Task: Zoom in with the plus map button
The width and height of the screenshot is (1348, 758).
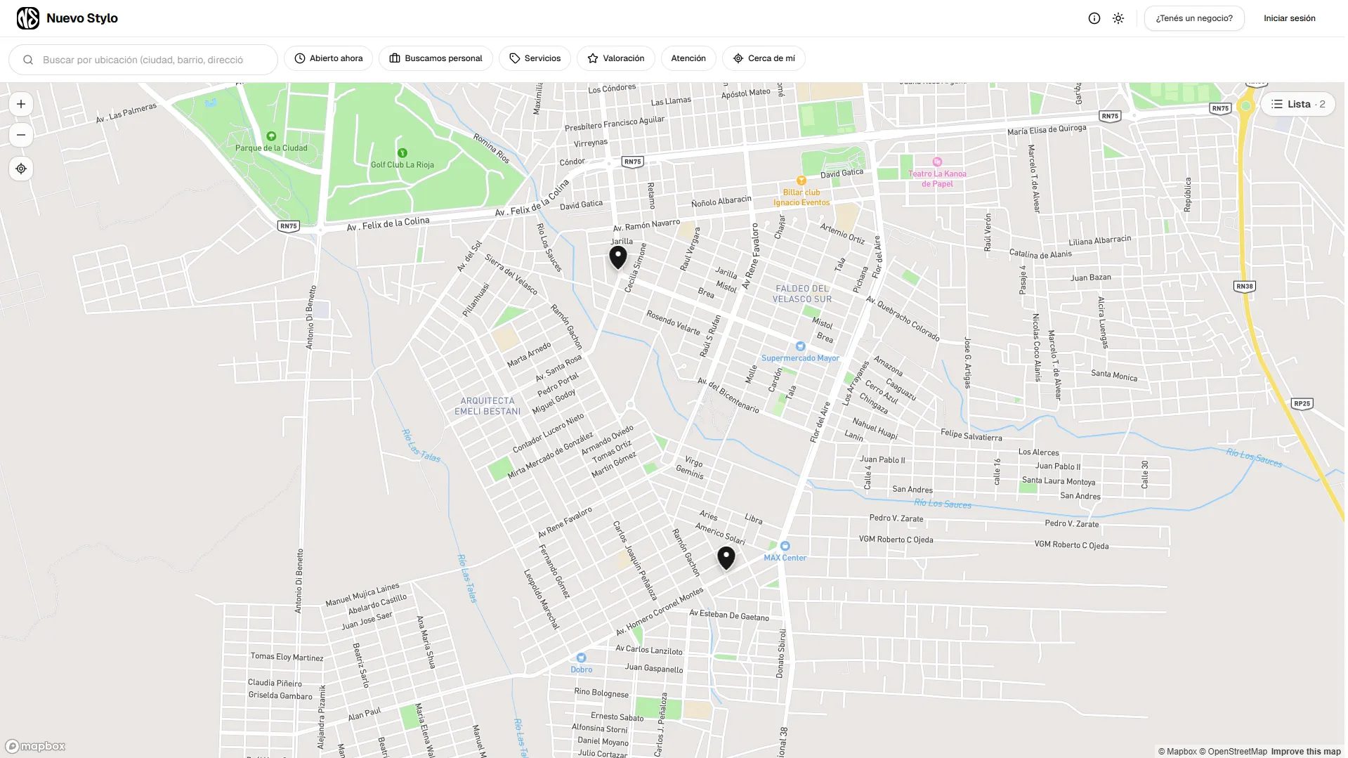Action: (21, 104)
